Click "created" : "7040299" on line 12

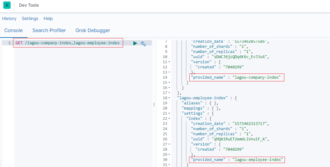[220, 67]
